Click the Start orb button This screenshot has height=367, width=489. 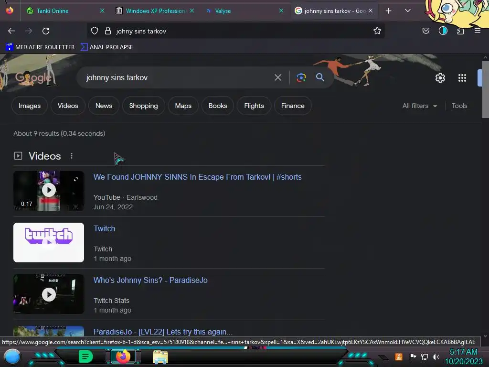tap(12, 357)
